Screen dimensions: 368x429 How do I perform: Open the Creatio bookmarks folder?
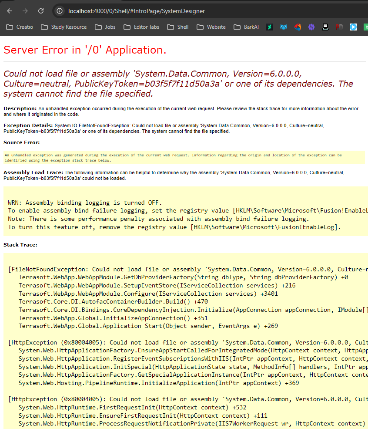click(x=20, y=27)
